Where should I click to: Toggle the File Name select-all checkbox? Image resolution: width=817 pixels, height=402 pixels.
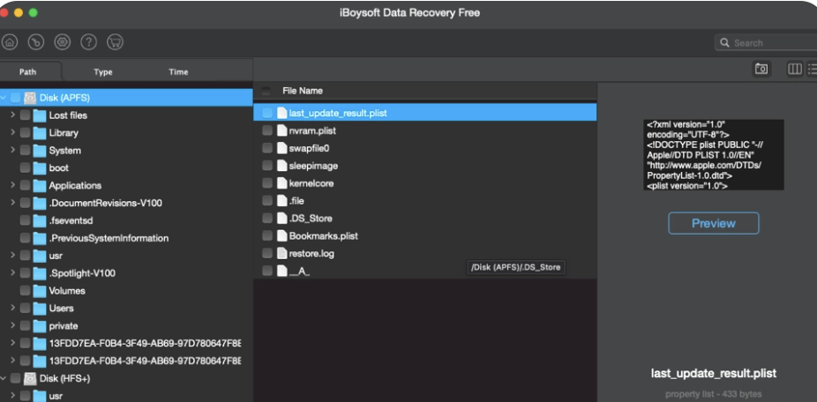point(266,91)
